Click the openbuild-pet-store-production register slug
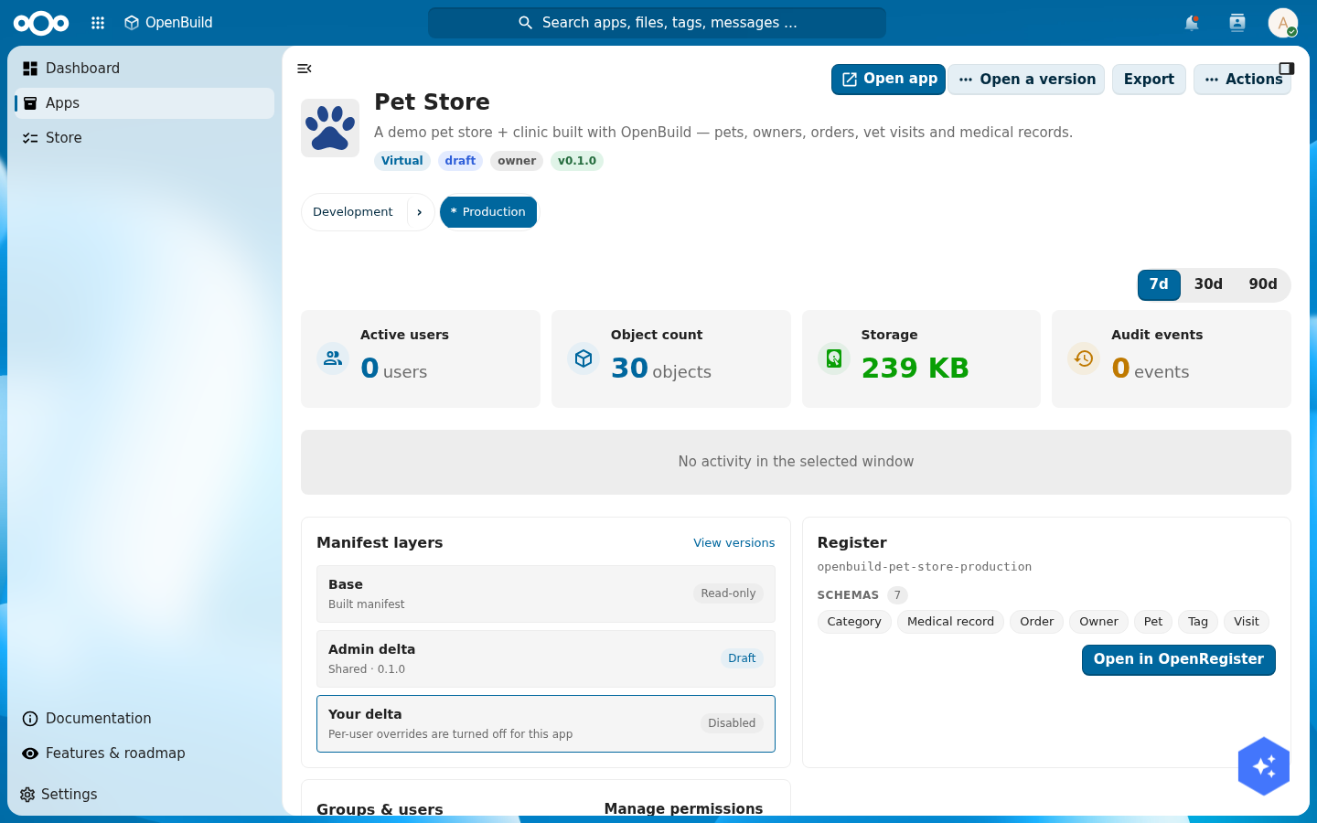Viewport: 1317px width, 823px height. (925, 567)
